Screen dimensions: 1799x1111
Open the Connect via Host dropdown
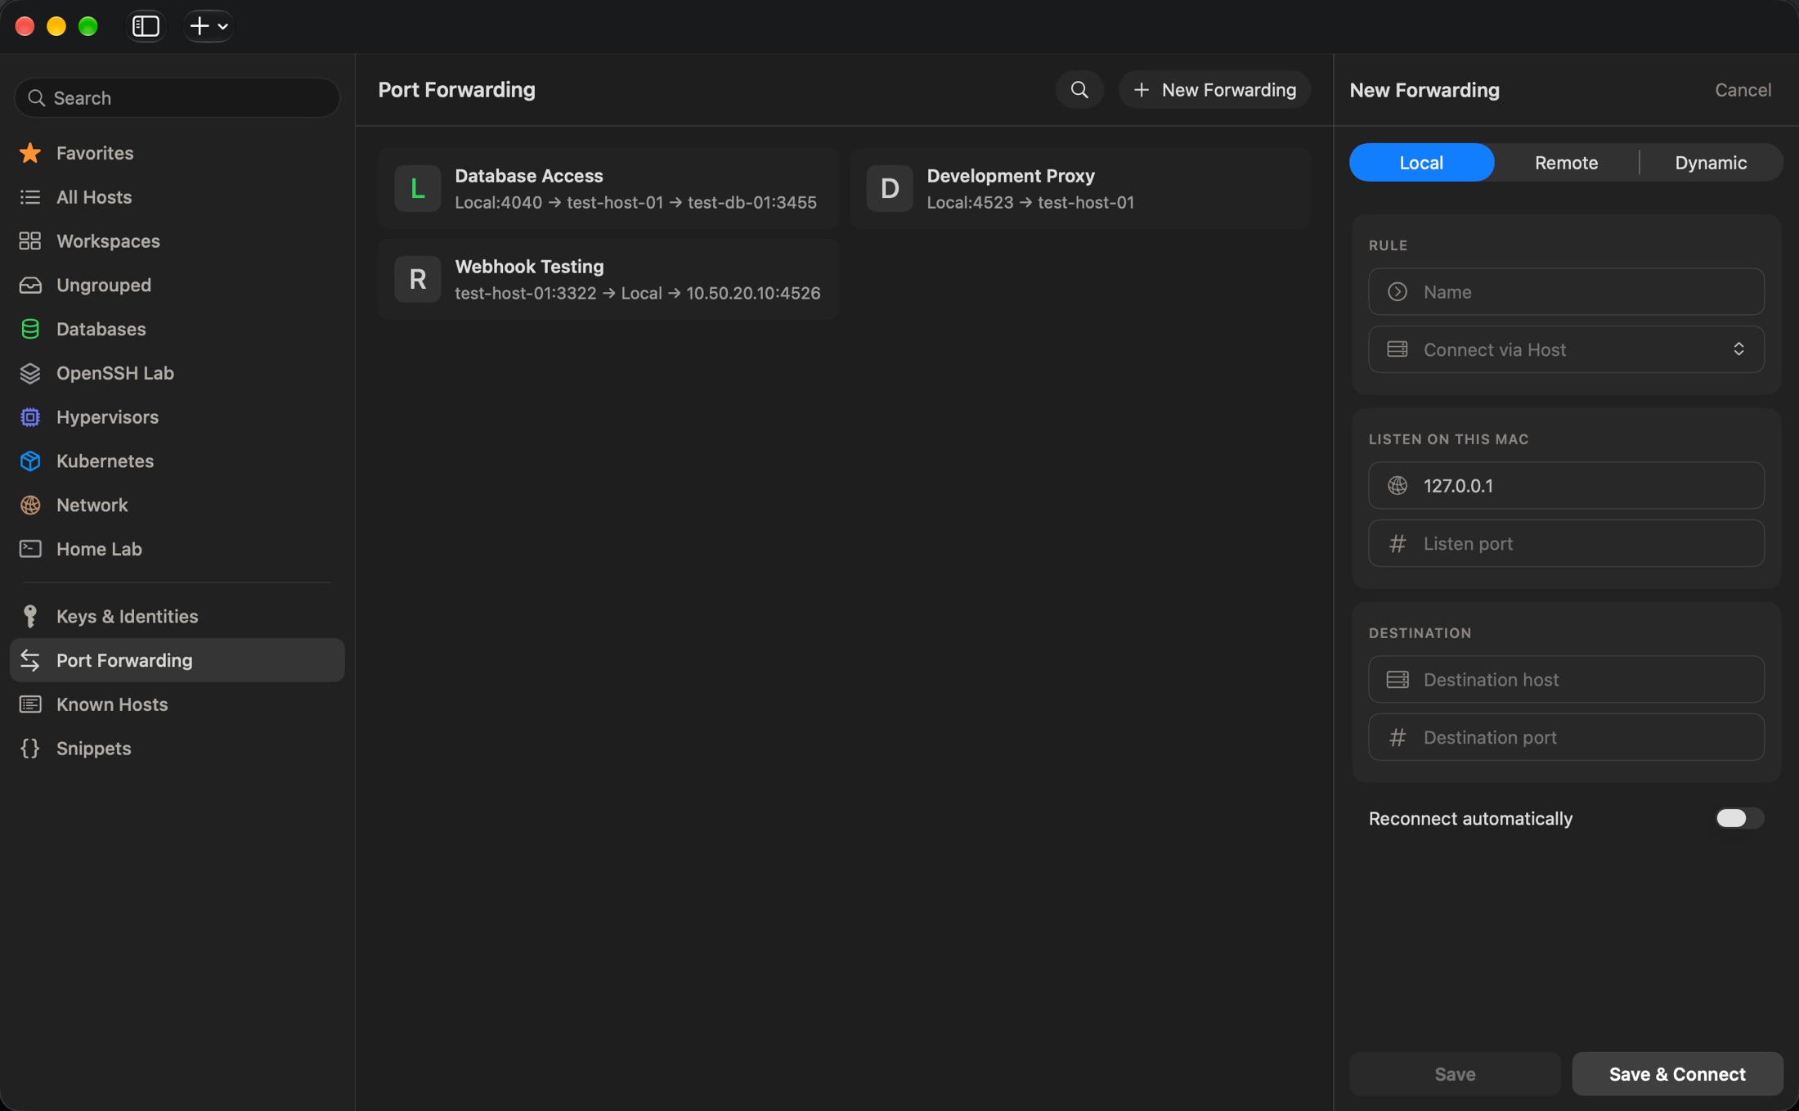click(1566, 349)
